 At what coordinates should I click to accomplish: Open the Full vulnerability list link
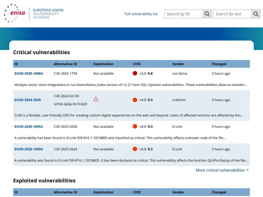coord(141,14)
